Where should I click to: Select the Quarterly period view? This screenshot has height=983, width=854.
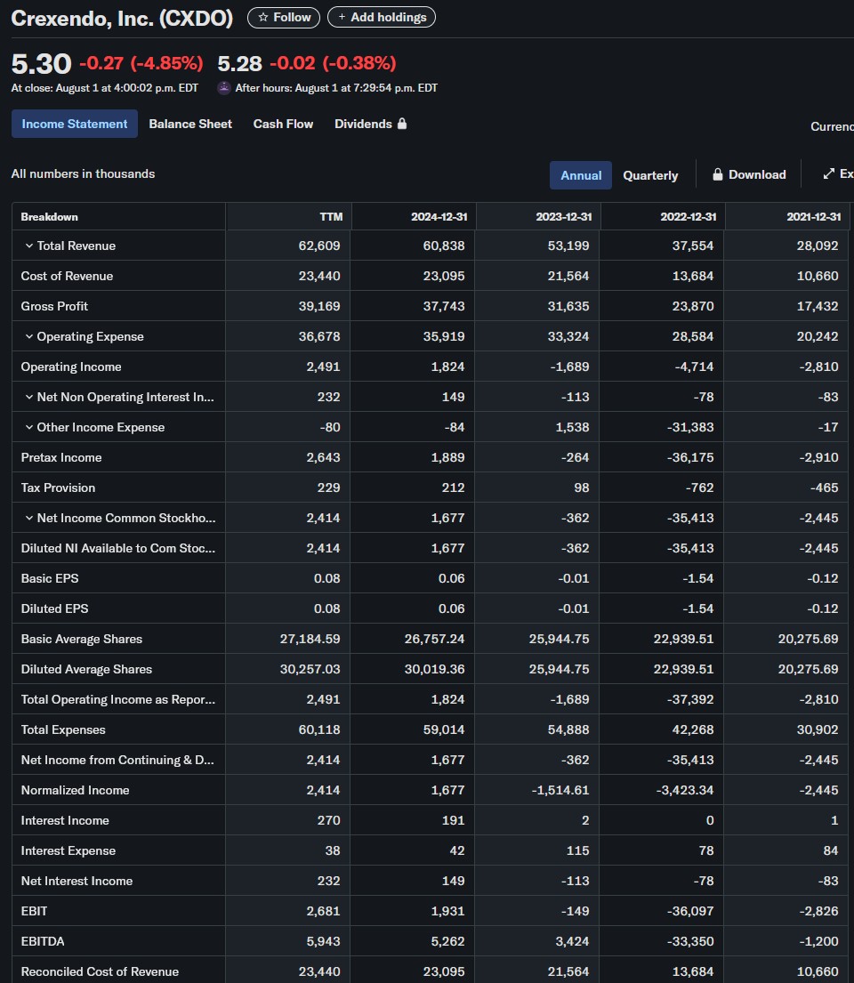[x=650, y=175]
